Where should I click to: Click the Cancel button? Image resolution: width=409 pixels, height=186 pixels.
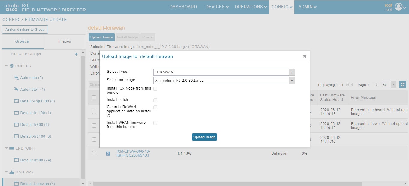coord(148,37)
